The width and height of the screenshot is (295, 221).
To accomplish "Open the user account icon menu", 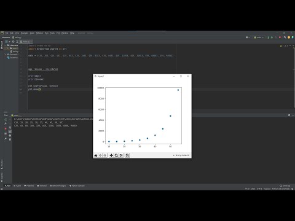I will point(248,37).
